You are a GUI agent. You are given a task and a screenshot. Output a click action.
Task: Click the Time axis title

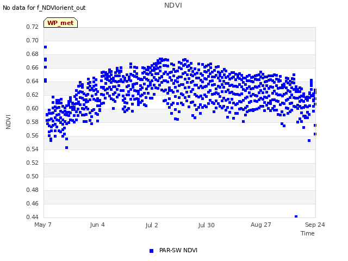click(308, 233)
